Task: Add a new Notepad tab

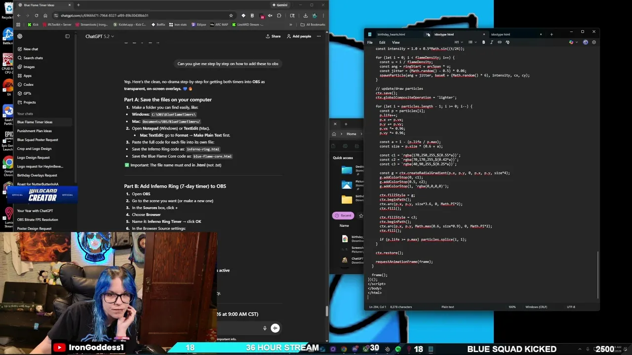Action: [x=552, y=35]
